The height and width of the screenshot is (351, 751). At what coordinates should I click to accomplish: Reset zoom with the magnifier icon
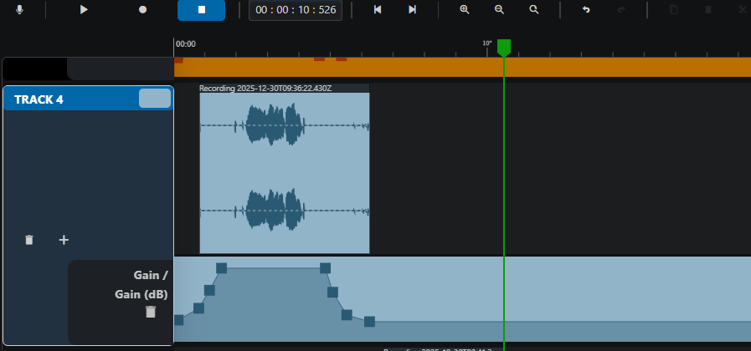534,9
